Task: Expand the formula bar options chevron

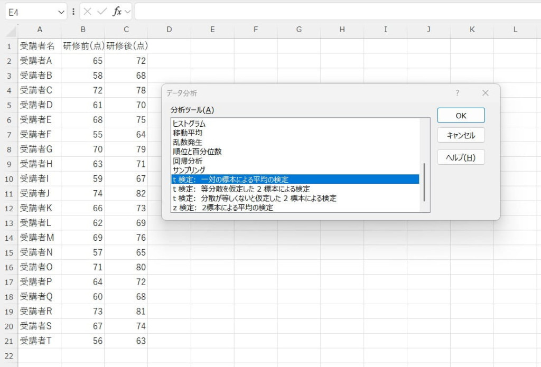Action: coord(128,12)
